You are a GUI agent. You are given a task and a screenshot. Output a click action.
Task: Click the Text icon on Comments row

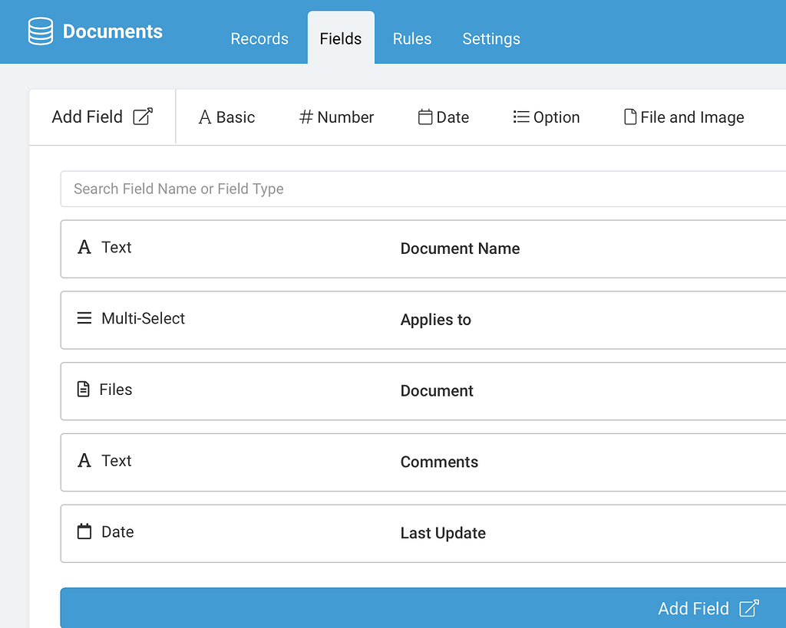tap(84, 461)
